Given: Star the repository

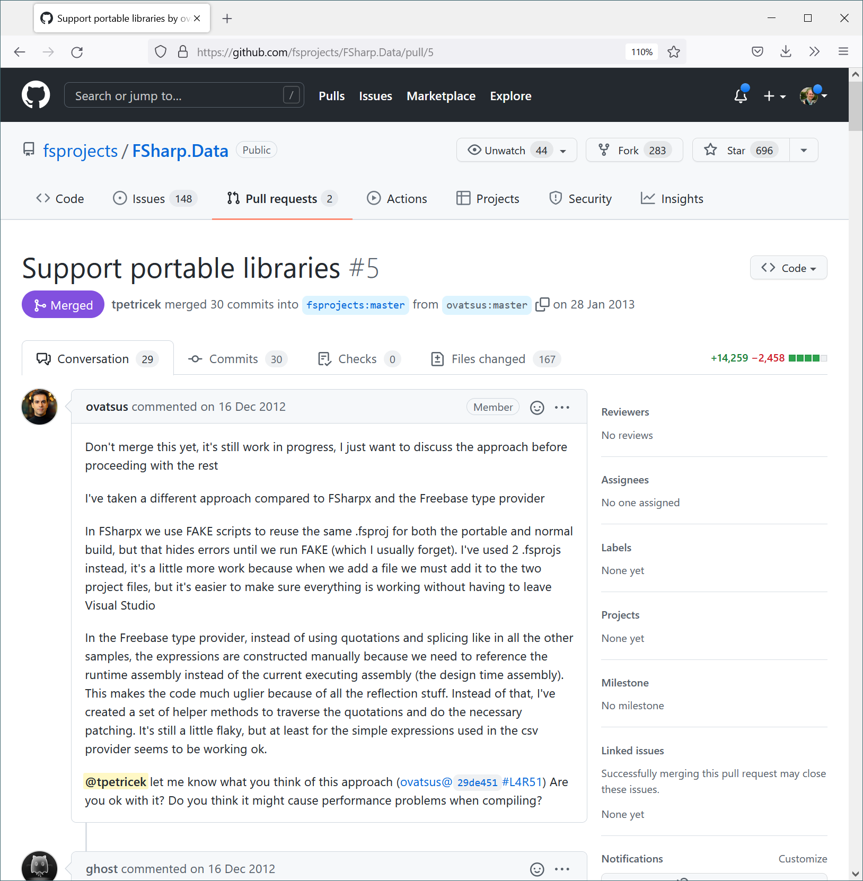Looking at the screenshot, I should click(x=741, y=151).
